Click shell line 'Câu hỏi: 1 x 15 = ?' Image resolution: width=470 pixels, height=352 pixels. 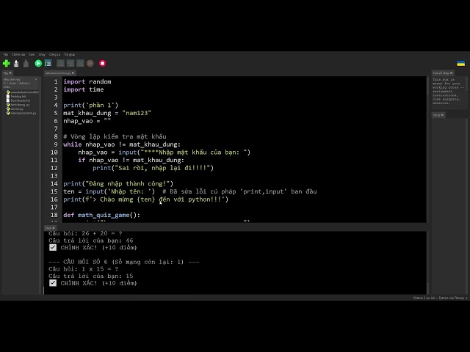pos(84,269)
